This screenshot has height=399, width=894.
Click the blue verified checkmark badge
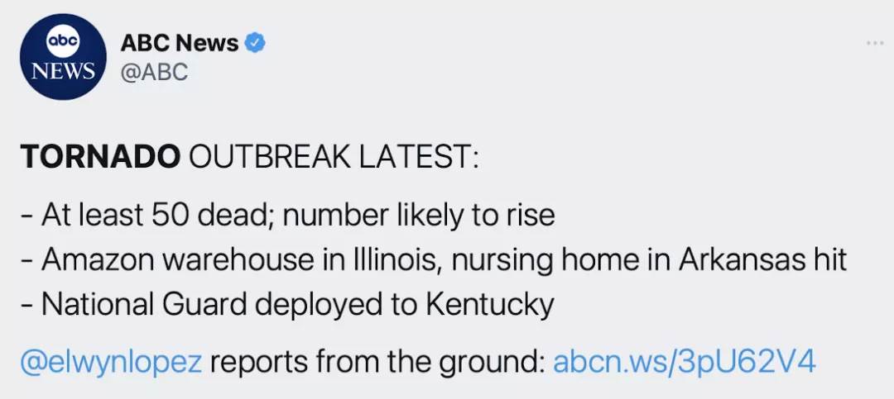[x=255, y=43]
